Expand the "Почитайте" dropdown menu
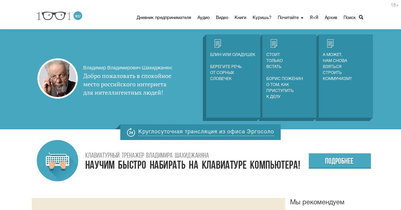The width and height of the screenshot is (401, 210). point(290,18)
